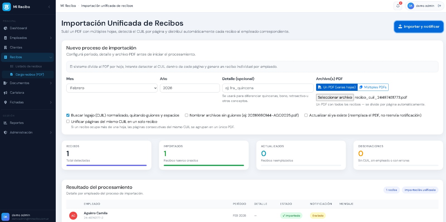
Task: Click the Clientes building icon
Action: [x=5, y=48]
